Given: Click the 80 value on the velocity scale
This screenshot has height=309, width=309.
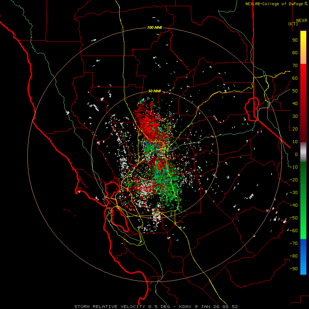Looking at the screenshot, I should 295,53.
